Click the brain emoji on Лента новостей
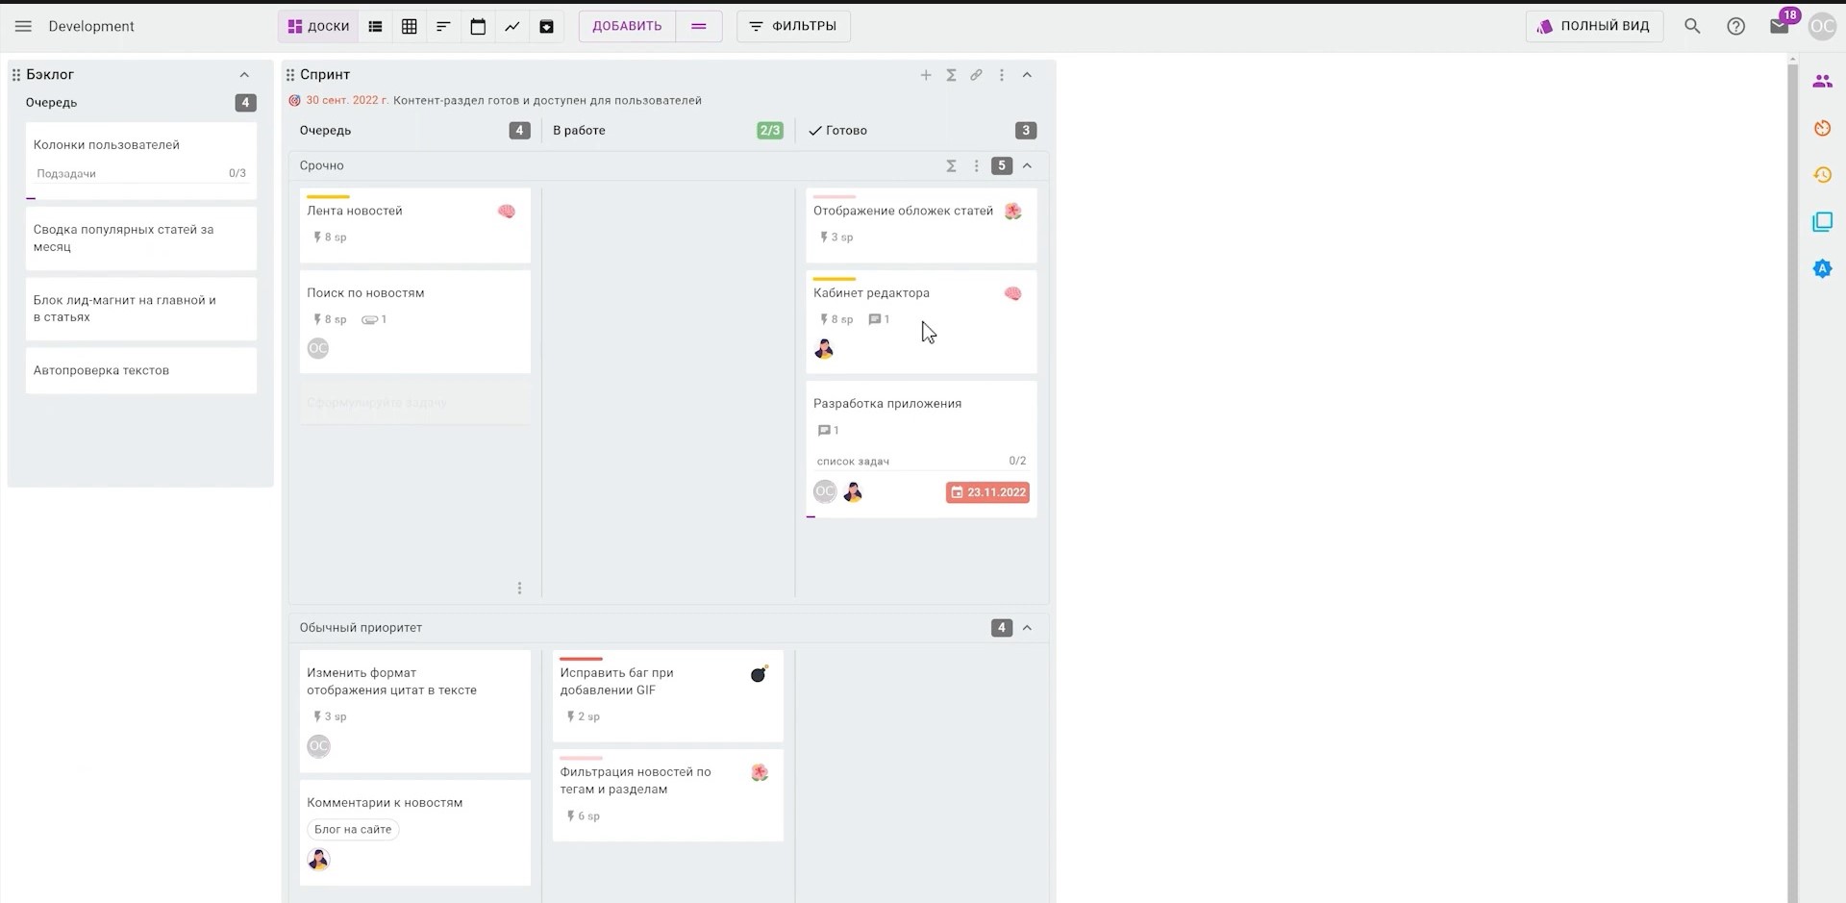The width and height of the screenshot is (1846, 903). coord(507,212)
